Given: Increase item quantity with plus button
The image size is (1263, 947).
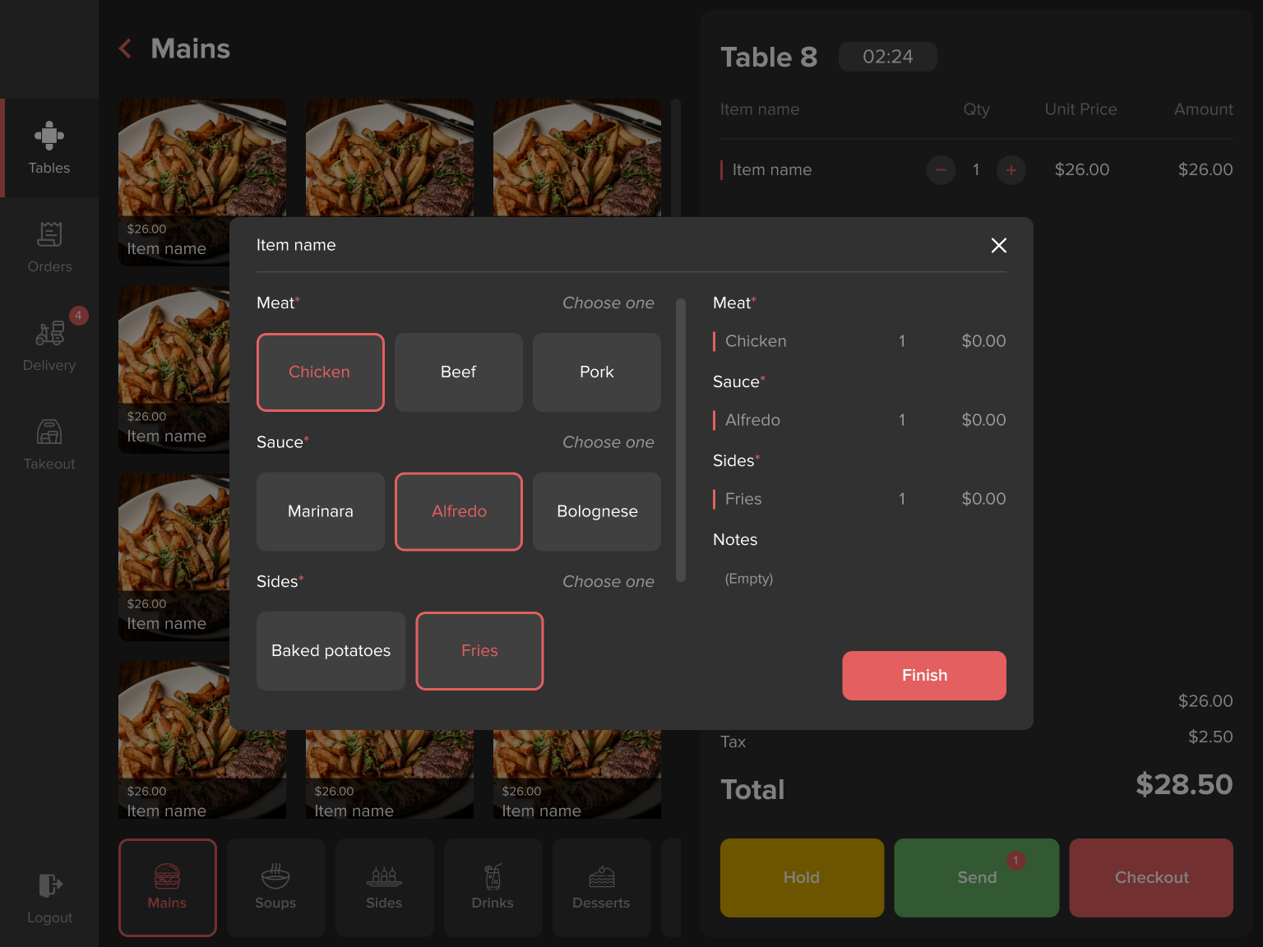Looking at the screenshot, I should 1011,169.
